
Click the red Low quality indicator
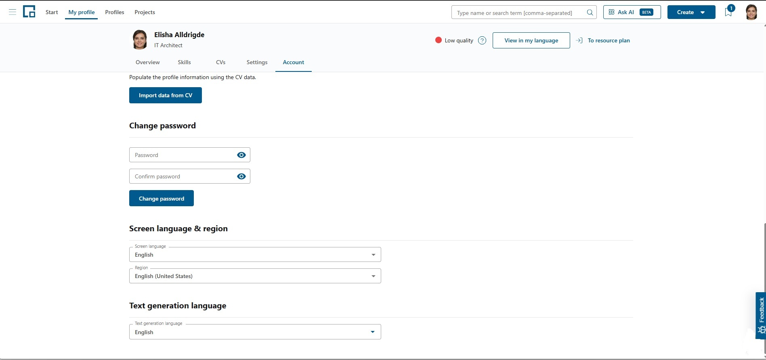pyautogui.click(x=439, y=40)
